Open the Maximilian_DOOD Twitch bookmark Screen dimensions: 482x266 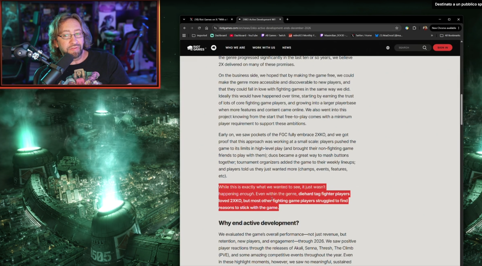[x=334, y=35]
